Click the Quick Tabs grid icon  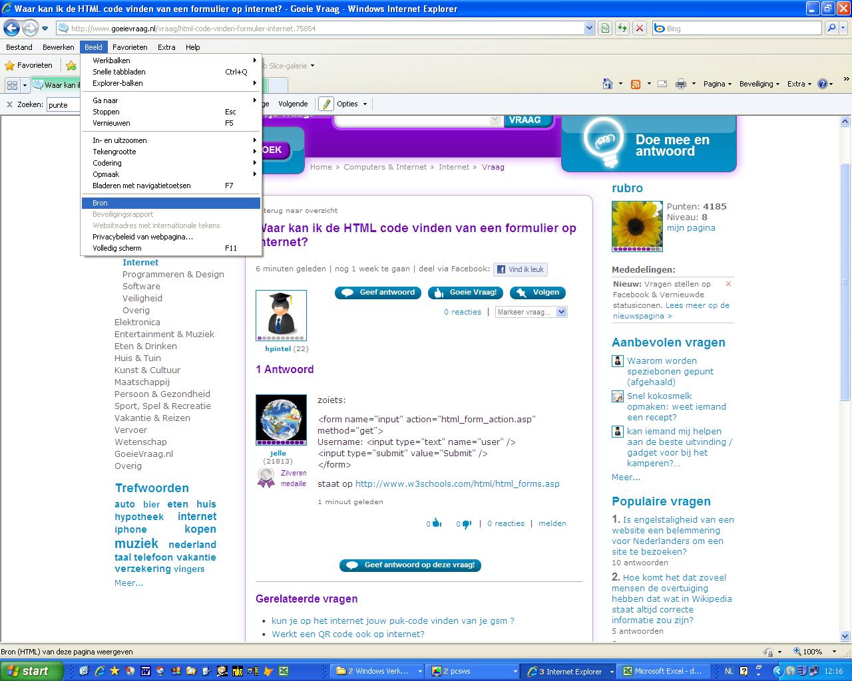(x=12, y=85)
